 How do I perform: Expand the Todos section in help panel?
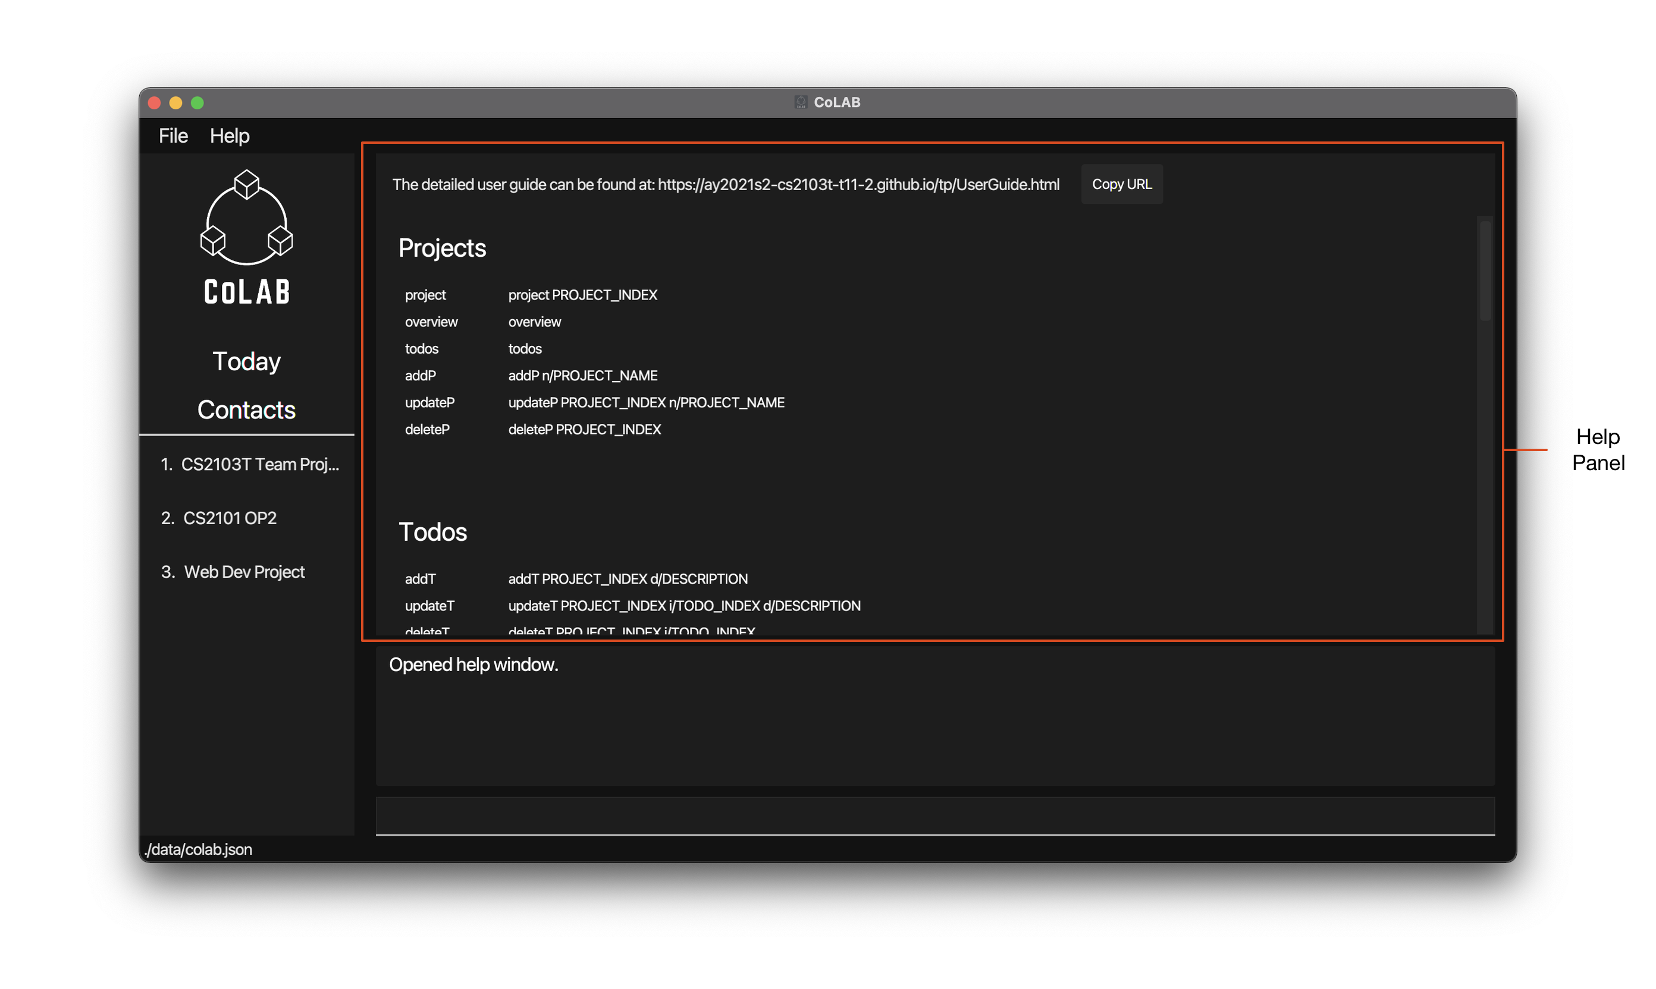pos(434,531)
